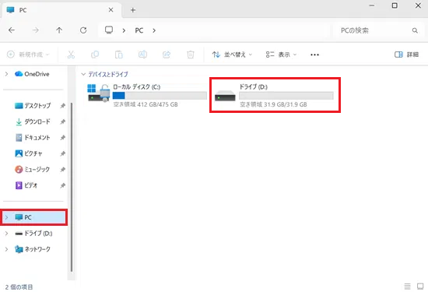428x292 pixels.
Task: Click pin icon next to ビデオ
Action: point(63,185)
